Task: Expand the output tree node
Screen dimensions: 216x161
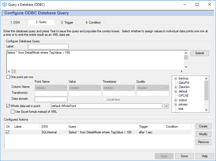Action: 176,100
